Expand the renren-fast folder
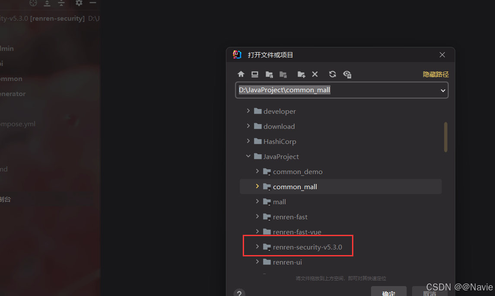Viewport: 495px width, 296px height. (257, 217)
